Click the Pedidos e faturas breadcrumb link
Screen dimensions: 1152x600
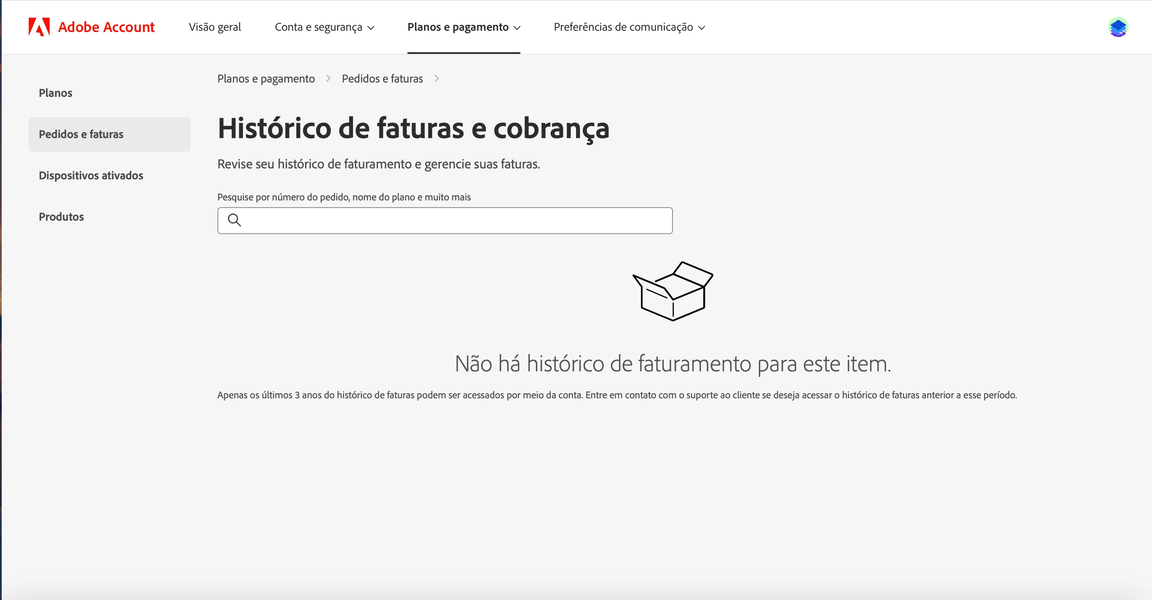382,79
